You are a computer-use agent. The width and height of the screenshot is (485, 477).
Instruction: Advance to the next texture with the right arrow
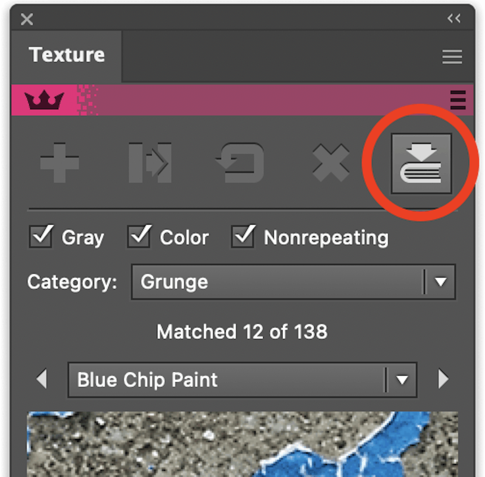pos(444,380)
